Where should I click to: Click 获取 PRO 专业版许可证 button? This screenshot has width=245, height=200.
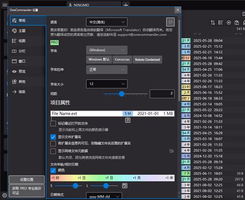(x=27, y=191)
